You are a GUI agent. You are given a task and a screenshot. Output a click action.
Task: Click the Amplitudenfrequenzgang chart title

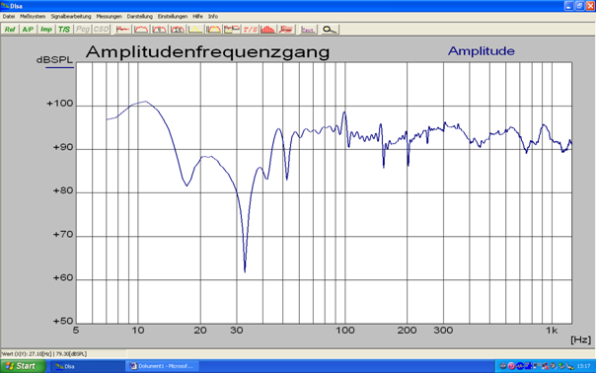click(207, 51)
